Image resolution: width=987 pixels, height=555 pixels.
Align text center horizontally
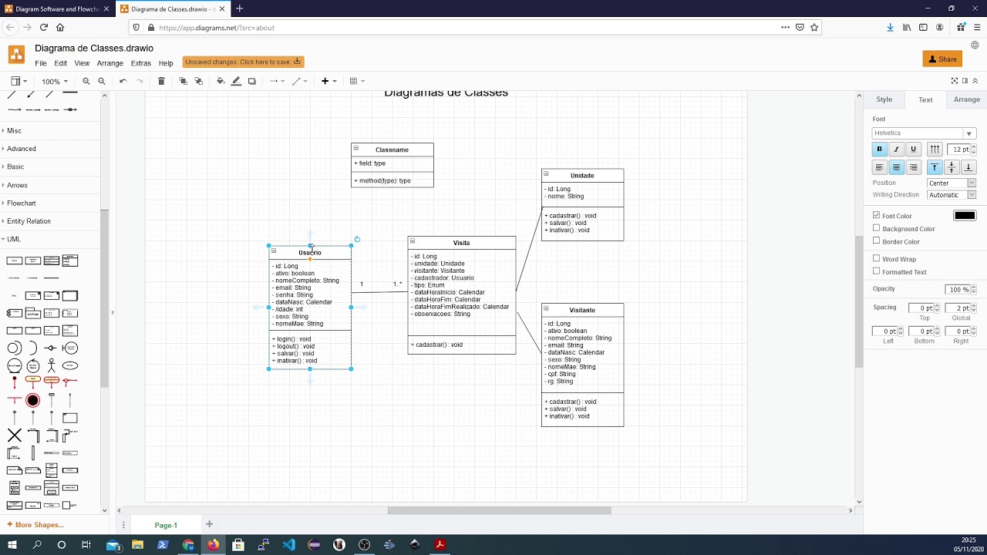click(896, 167)
